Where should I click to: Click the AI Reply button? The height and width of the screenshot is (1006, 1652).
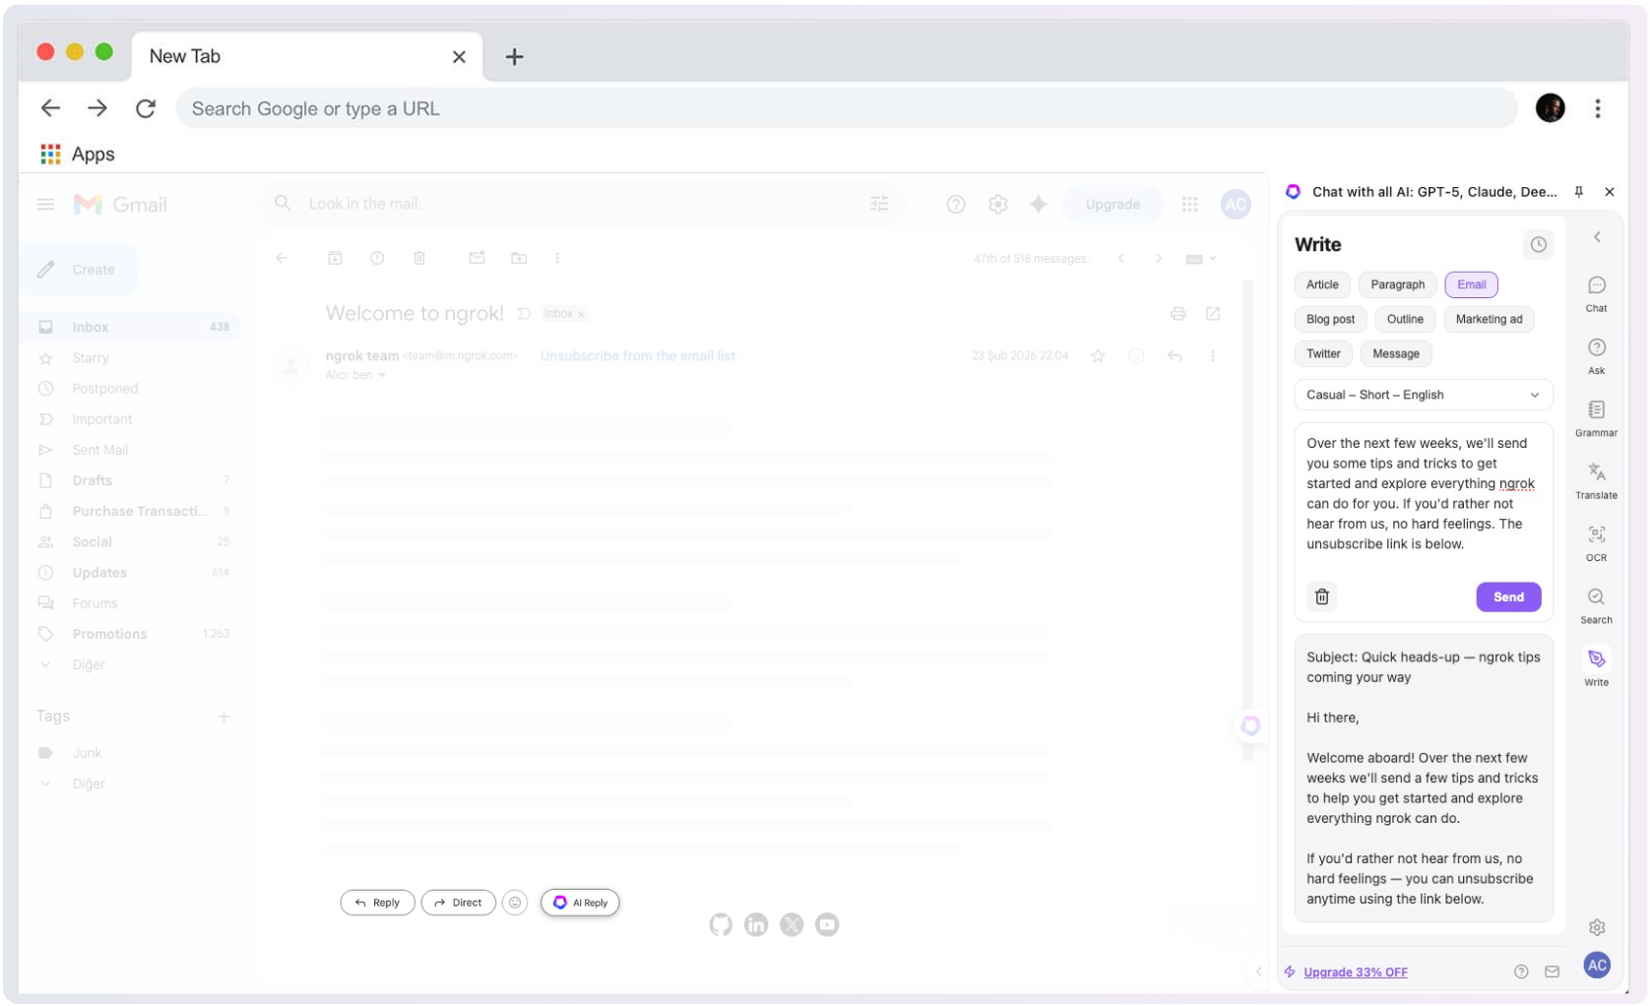(x=580, y=903)
